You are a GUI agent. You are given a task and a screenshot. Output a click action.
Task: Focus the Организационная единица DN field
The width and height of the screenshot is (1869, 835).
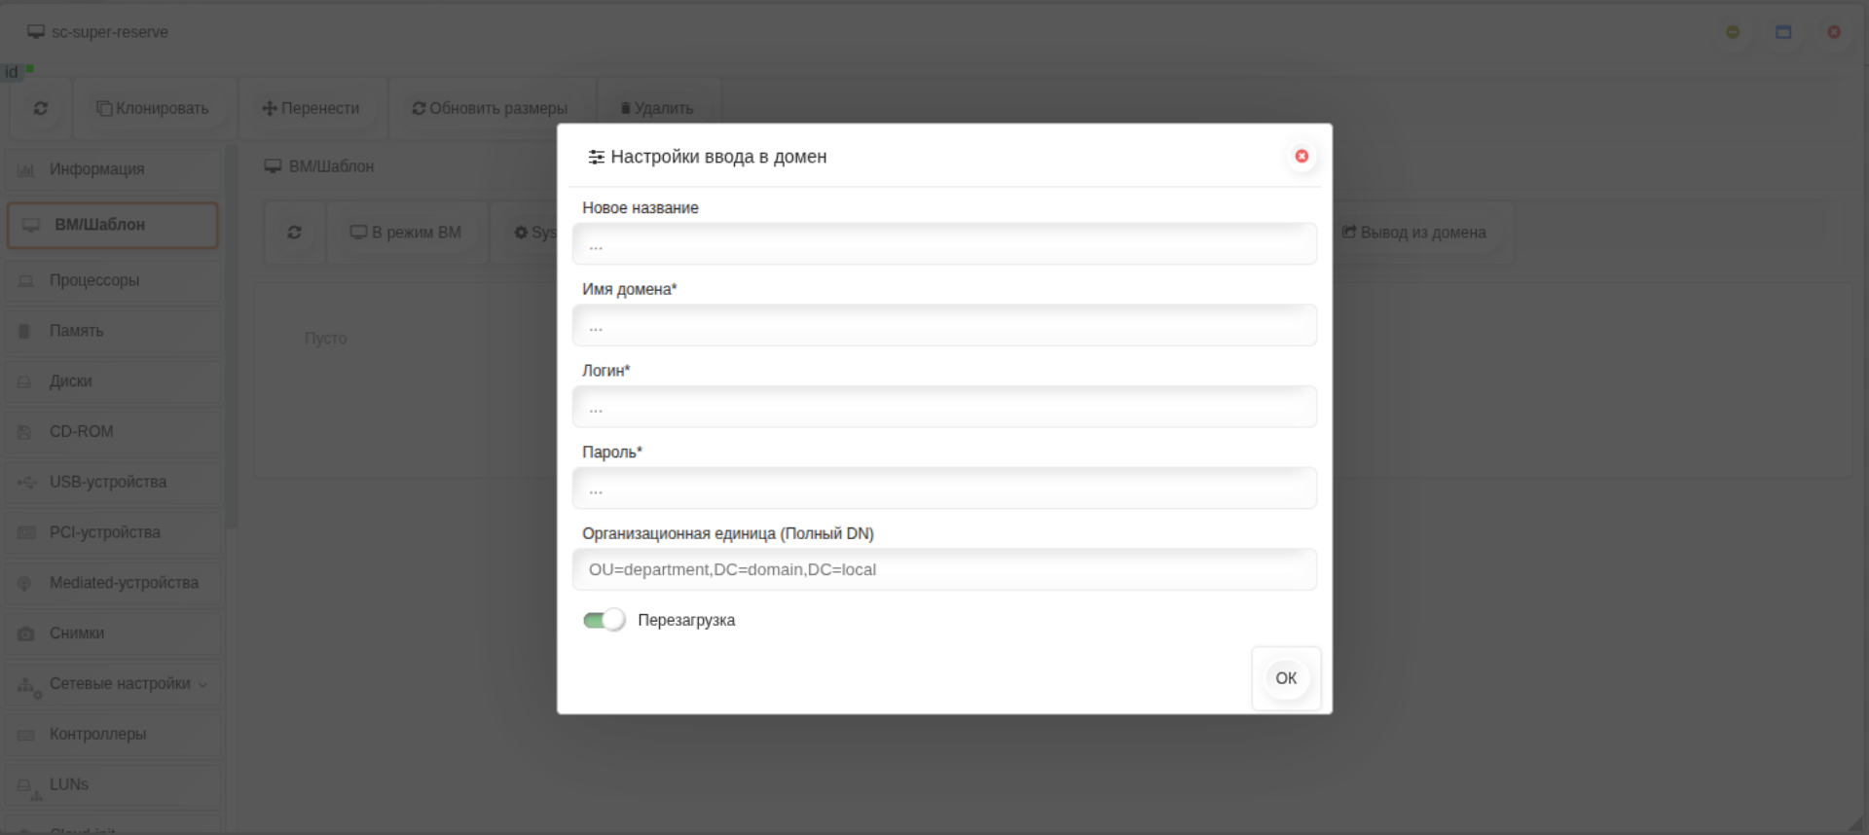pyautogui.click(x=944, y=569)
